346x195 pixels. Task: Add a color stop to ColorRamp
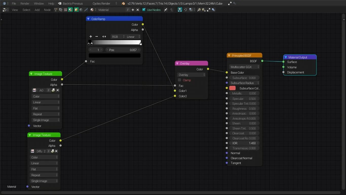(91, 37)
